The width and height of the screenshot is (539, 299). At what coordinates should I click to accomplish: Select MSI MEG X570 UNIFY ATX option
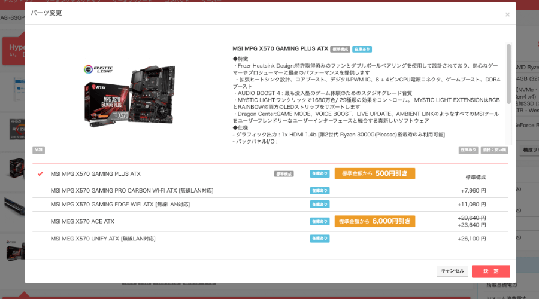(x=270, y=239)
